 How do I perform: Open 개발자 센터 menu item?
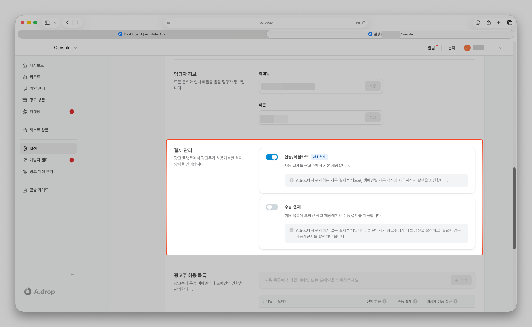tap(39, 160)
